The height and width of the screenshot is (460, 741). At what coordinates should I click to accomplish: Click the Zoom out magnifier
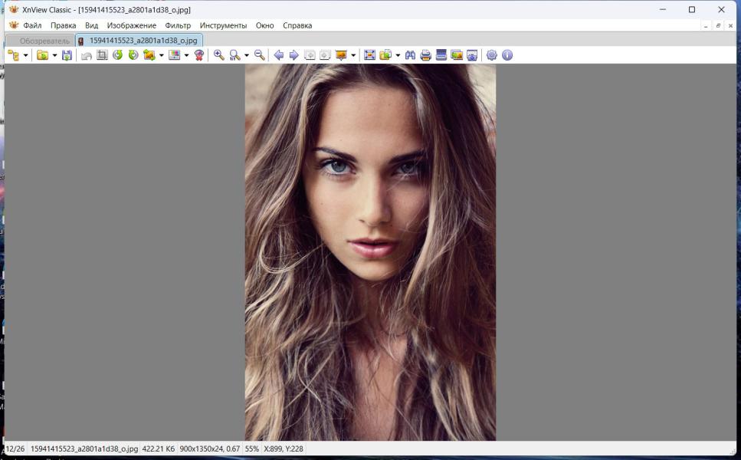pos(259,55)
